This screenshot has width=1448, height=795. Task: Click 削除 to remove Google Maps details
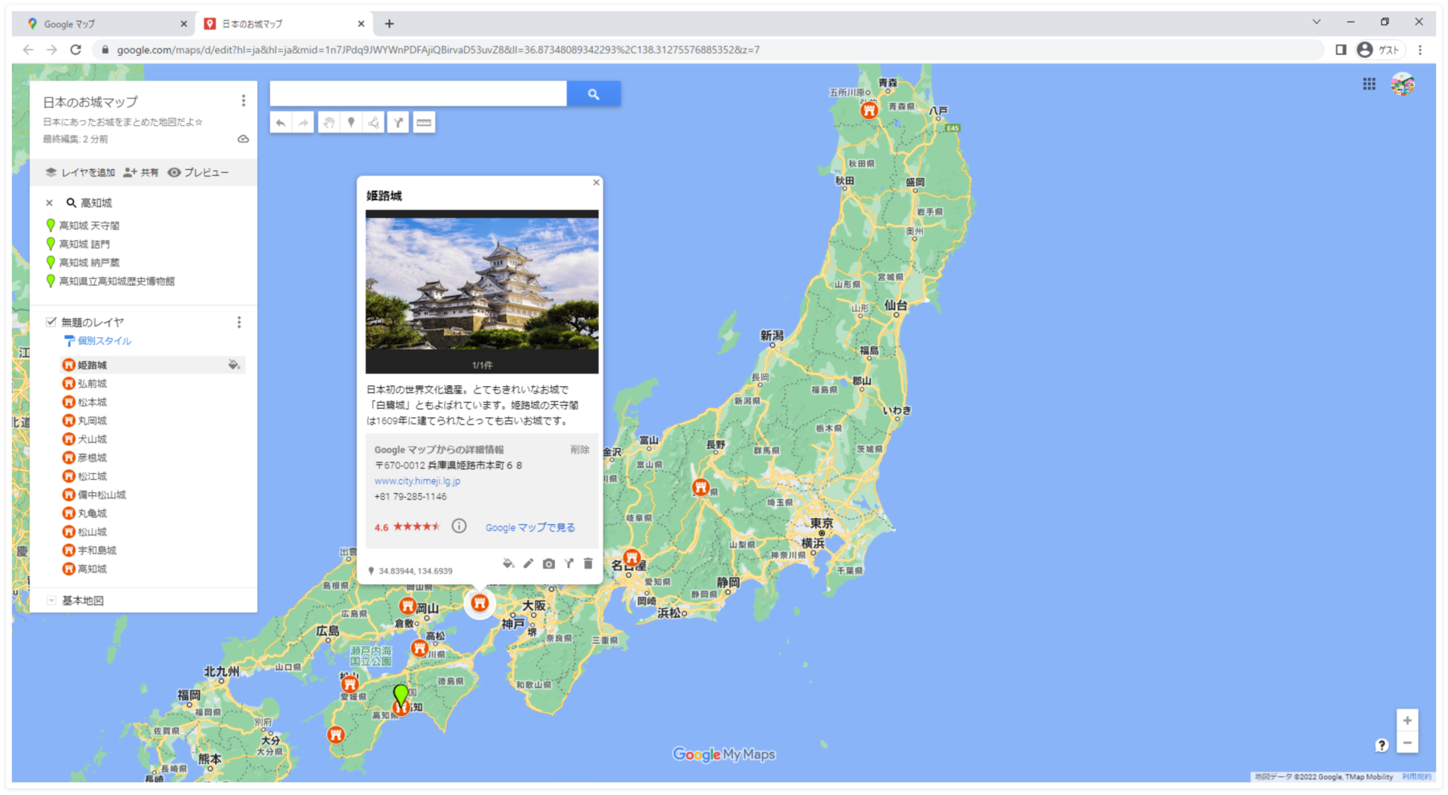(580, 450)
